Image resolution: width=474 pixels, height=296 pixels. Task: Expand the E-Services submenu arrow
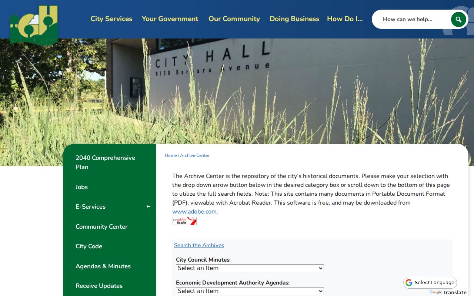point(148,206)
